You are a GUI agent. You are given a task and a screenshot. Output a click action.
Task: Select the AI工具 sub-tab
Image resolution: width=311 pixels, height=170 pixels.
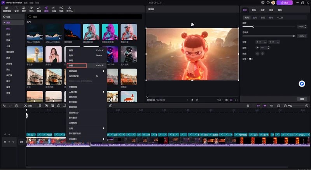pos(280,18)
